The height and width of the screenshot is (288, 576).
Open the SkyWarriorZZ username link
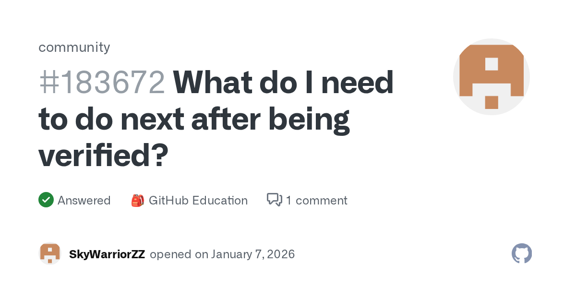[107, 254]
